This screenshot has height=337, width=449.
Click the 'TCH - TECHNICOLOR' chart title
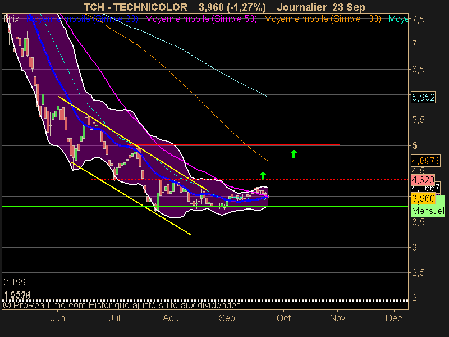click(x=135, y=7)
